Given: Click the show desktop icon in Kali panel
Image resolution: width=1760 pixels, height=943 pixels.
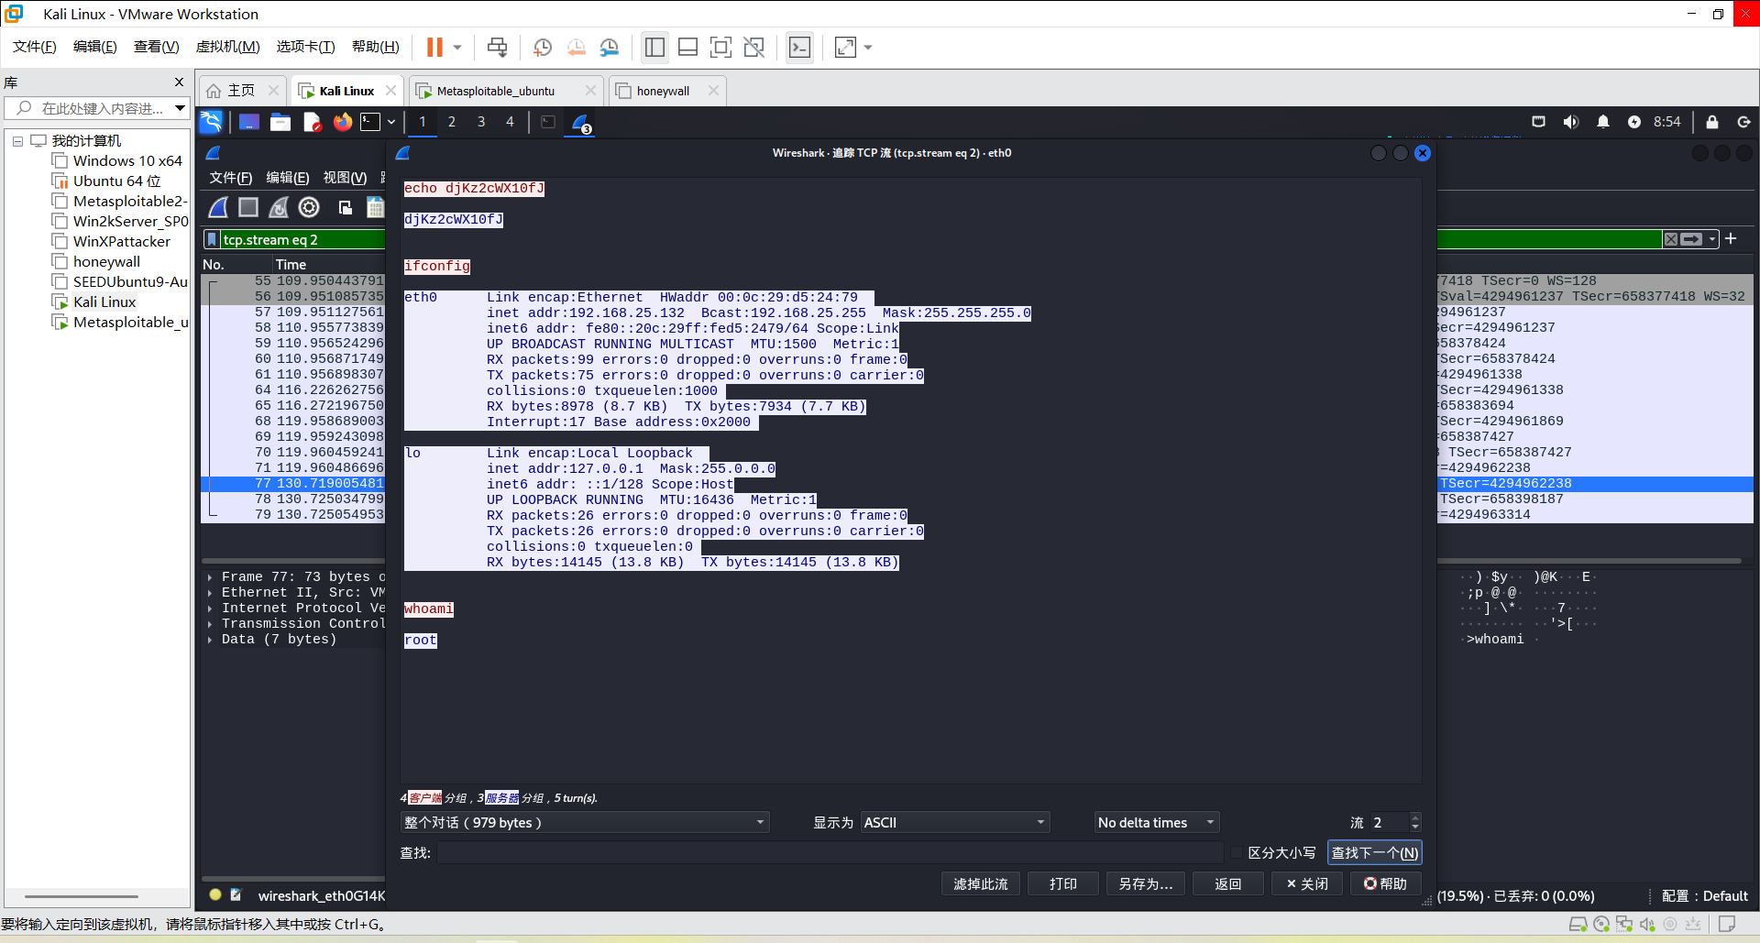Looking at the screenshot, I should pyautogui.click(x=249, y=122).
